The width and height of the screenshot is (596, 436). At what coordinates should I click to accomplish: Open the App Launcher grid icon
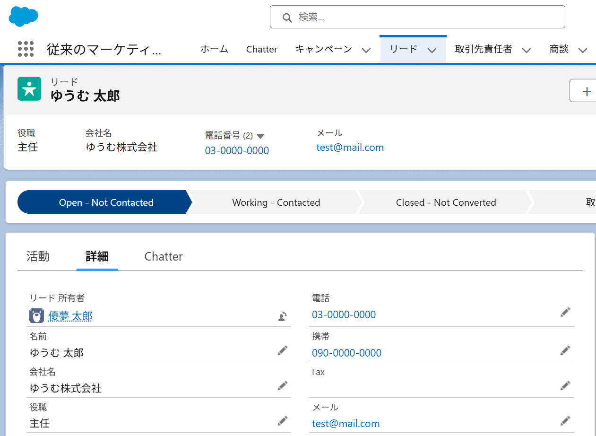pos(26,49)
